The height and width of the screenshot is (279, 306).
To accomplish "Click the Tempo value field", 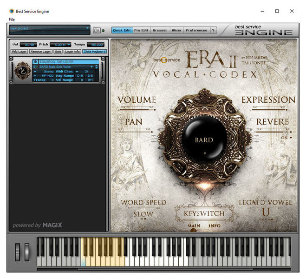I will [x=96, y=45].
